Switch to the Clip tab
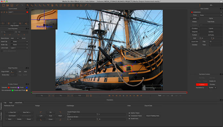Viewport: 223px width, 127px height. (x=5, y=102)
